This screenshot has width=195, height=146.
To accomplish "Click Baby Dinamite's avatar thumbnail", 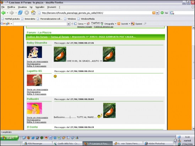I will 34,52.
